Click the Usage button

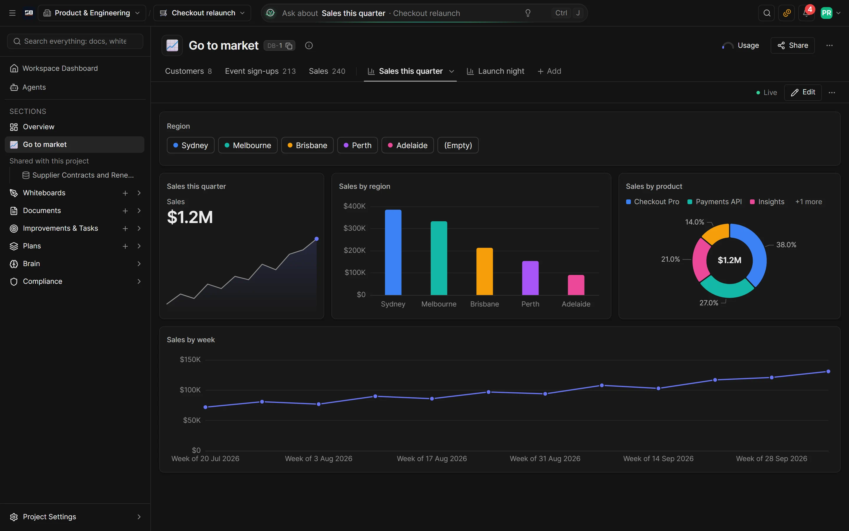coord(741,45)
